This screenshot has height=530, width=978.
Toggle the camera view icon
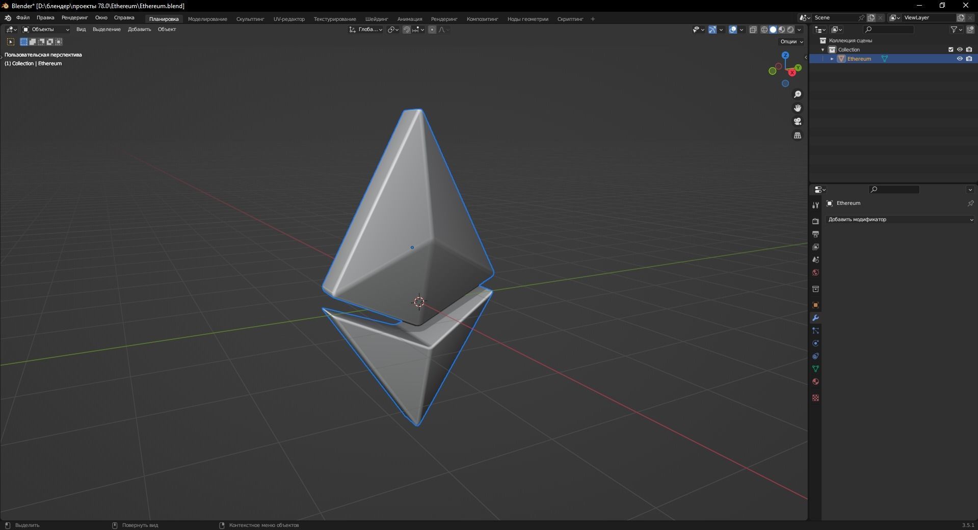pos(798,121)
